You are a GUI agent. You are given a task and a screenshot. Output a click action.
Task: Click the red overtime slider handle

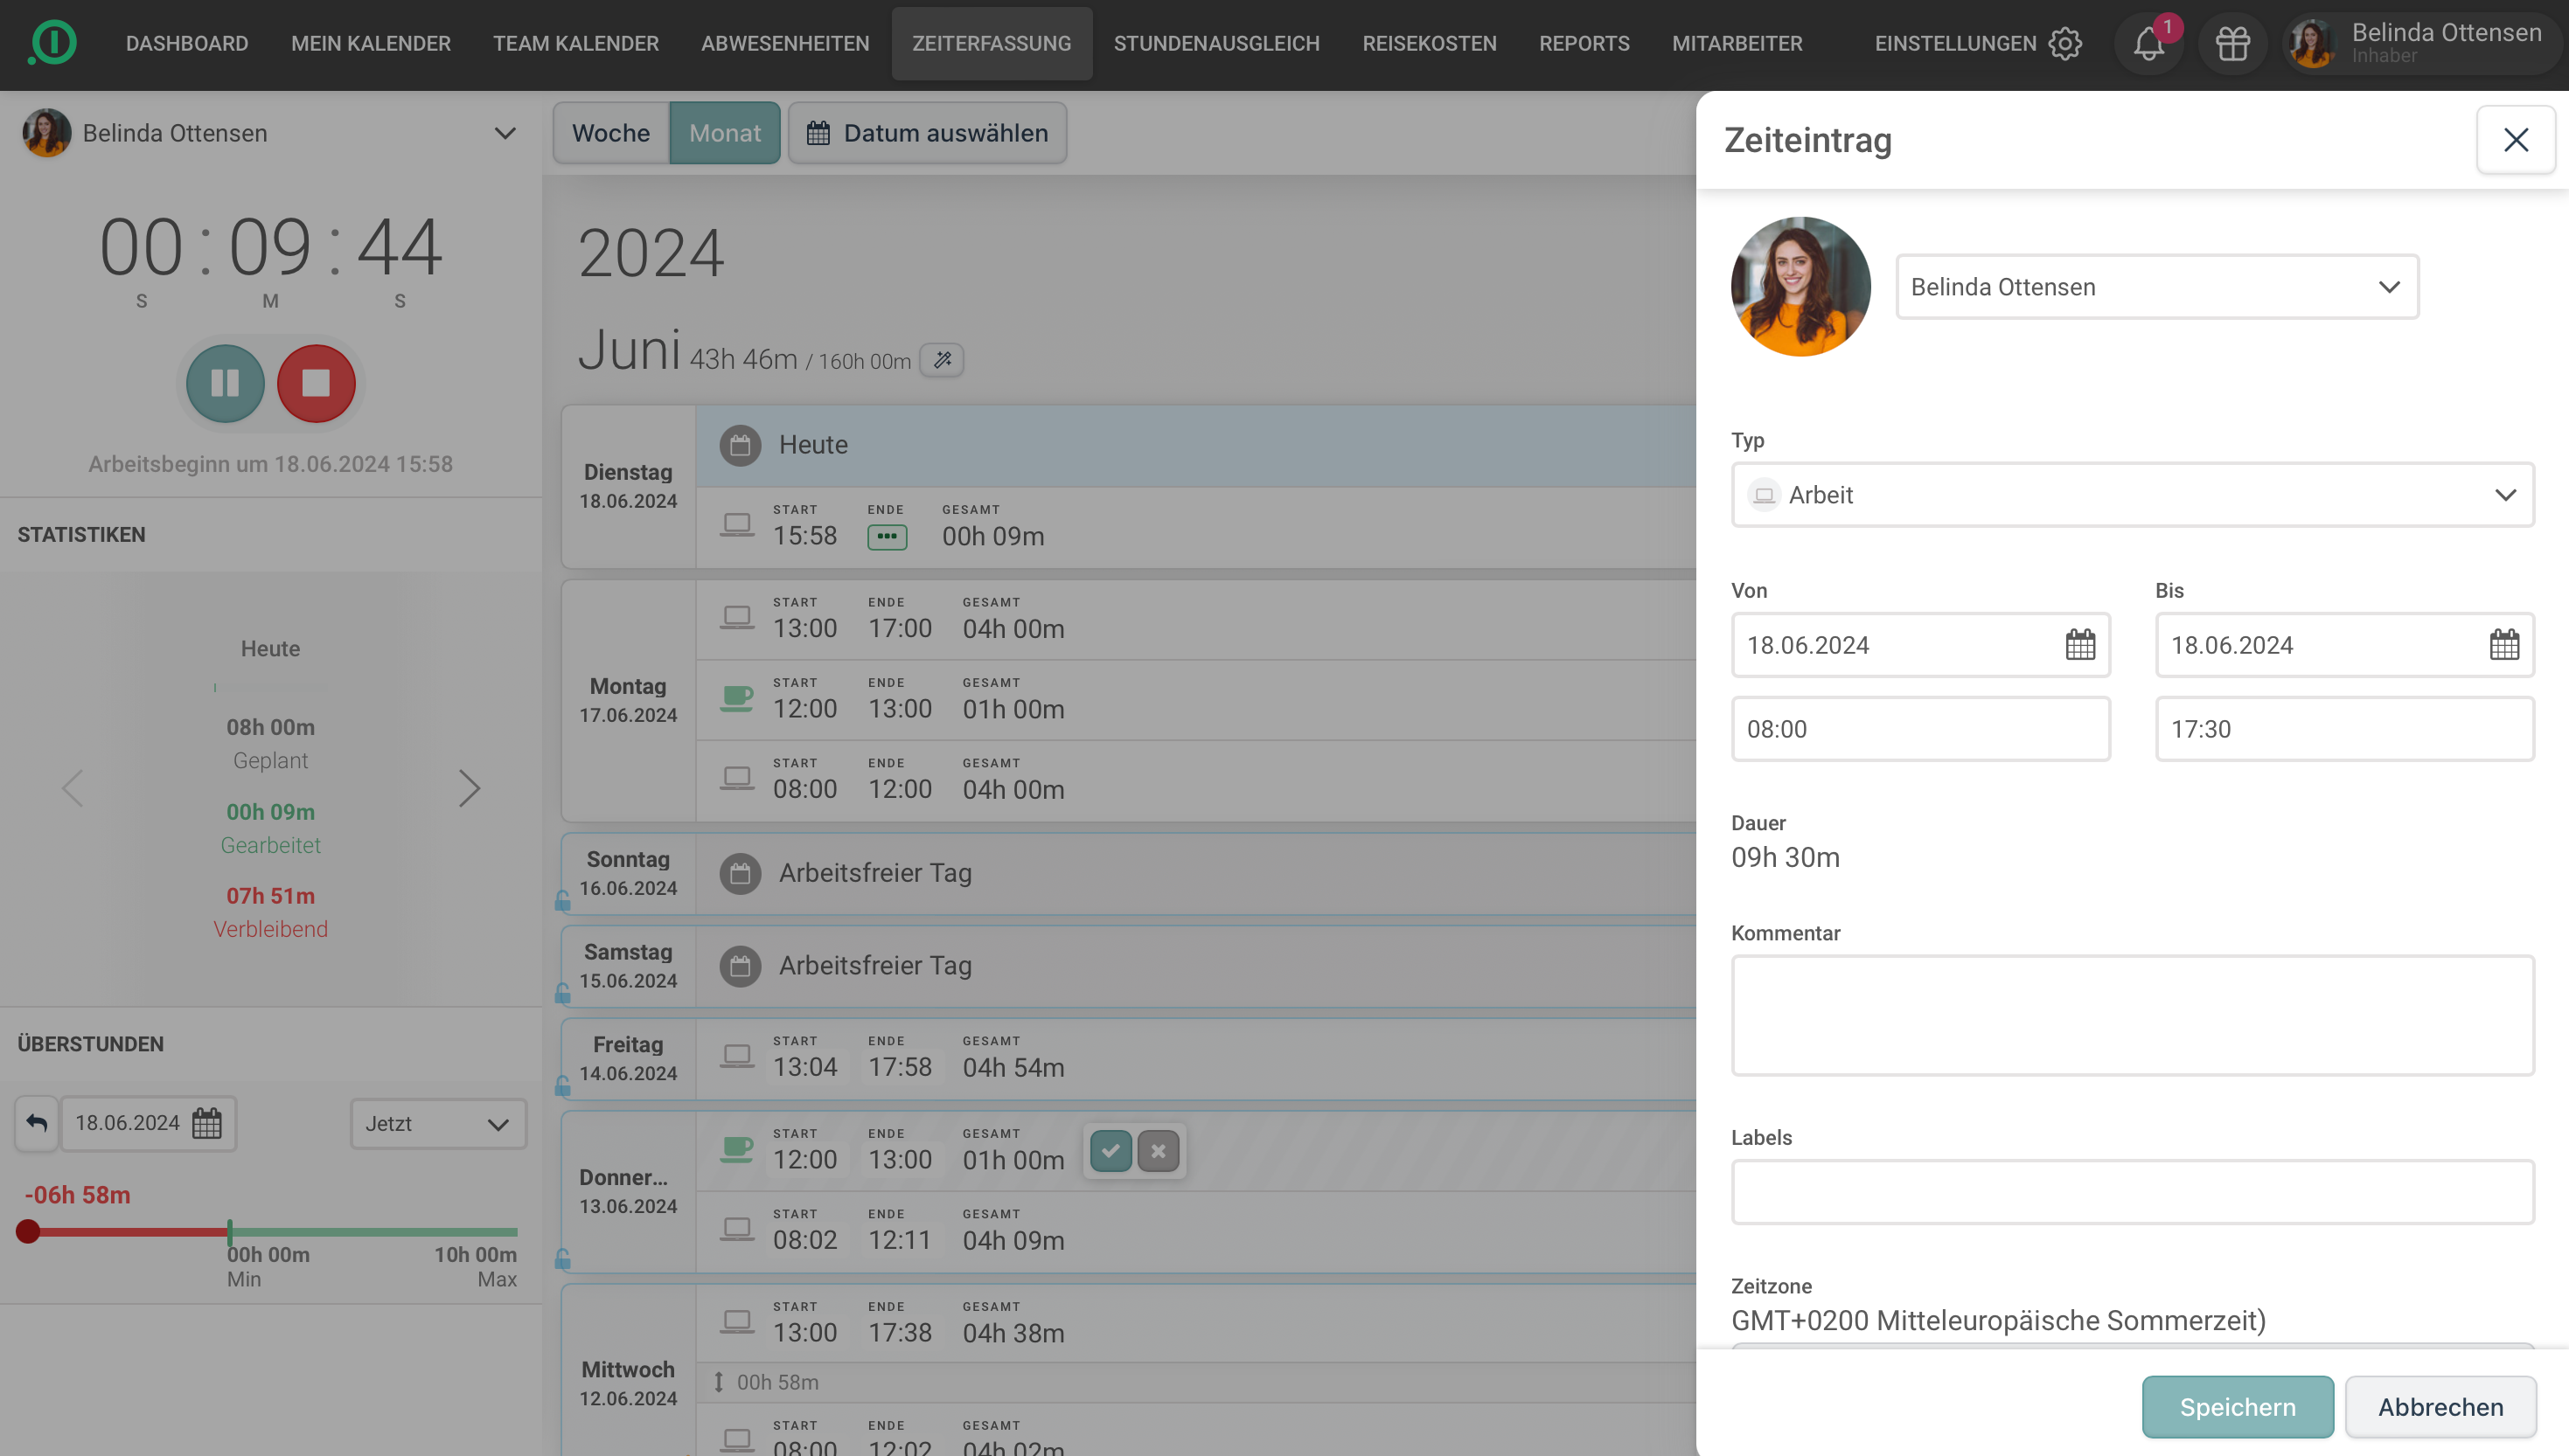(28, 1231)
